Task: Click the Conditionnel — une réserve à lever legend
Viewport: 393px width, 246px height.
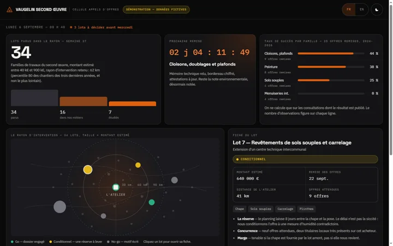Action: click(x=76, y=242)
